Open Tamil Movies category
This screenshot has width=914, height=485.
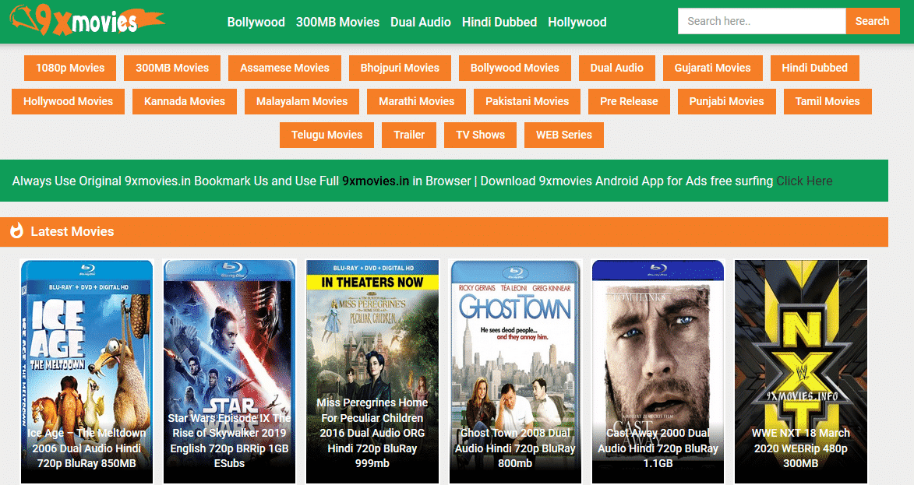(828, 101)
